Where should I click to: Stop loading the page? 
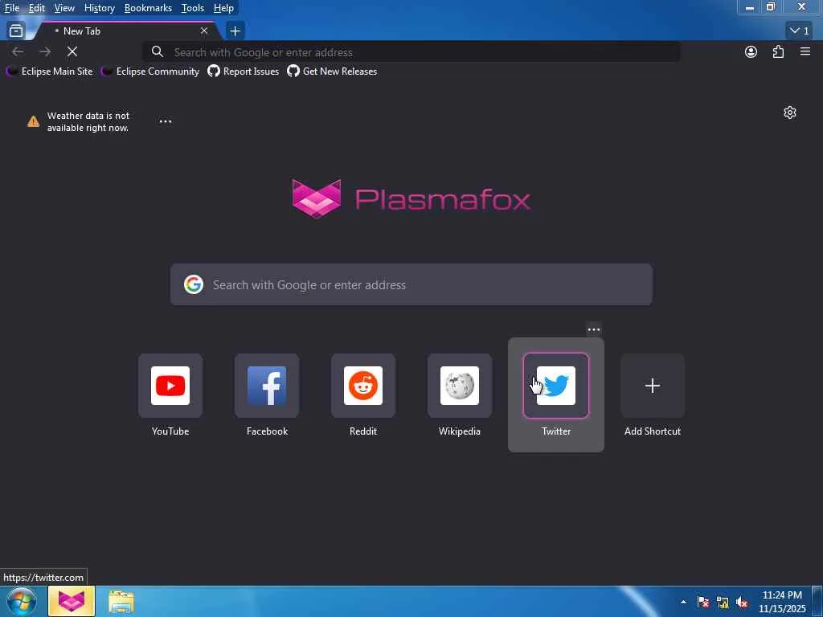72,51
